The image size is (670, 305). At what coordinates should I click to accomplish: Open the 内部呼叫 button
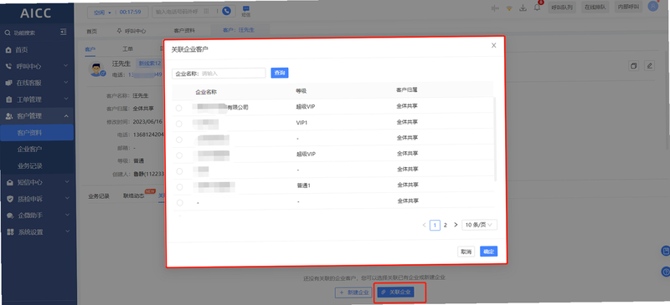[628, 8]
